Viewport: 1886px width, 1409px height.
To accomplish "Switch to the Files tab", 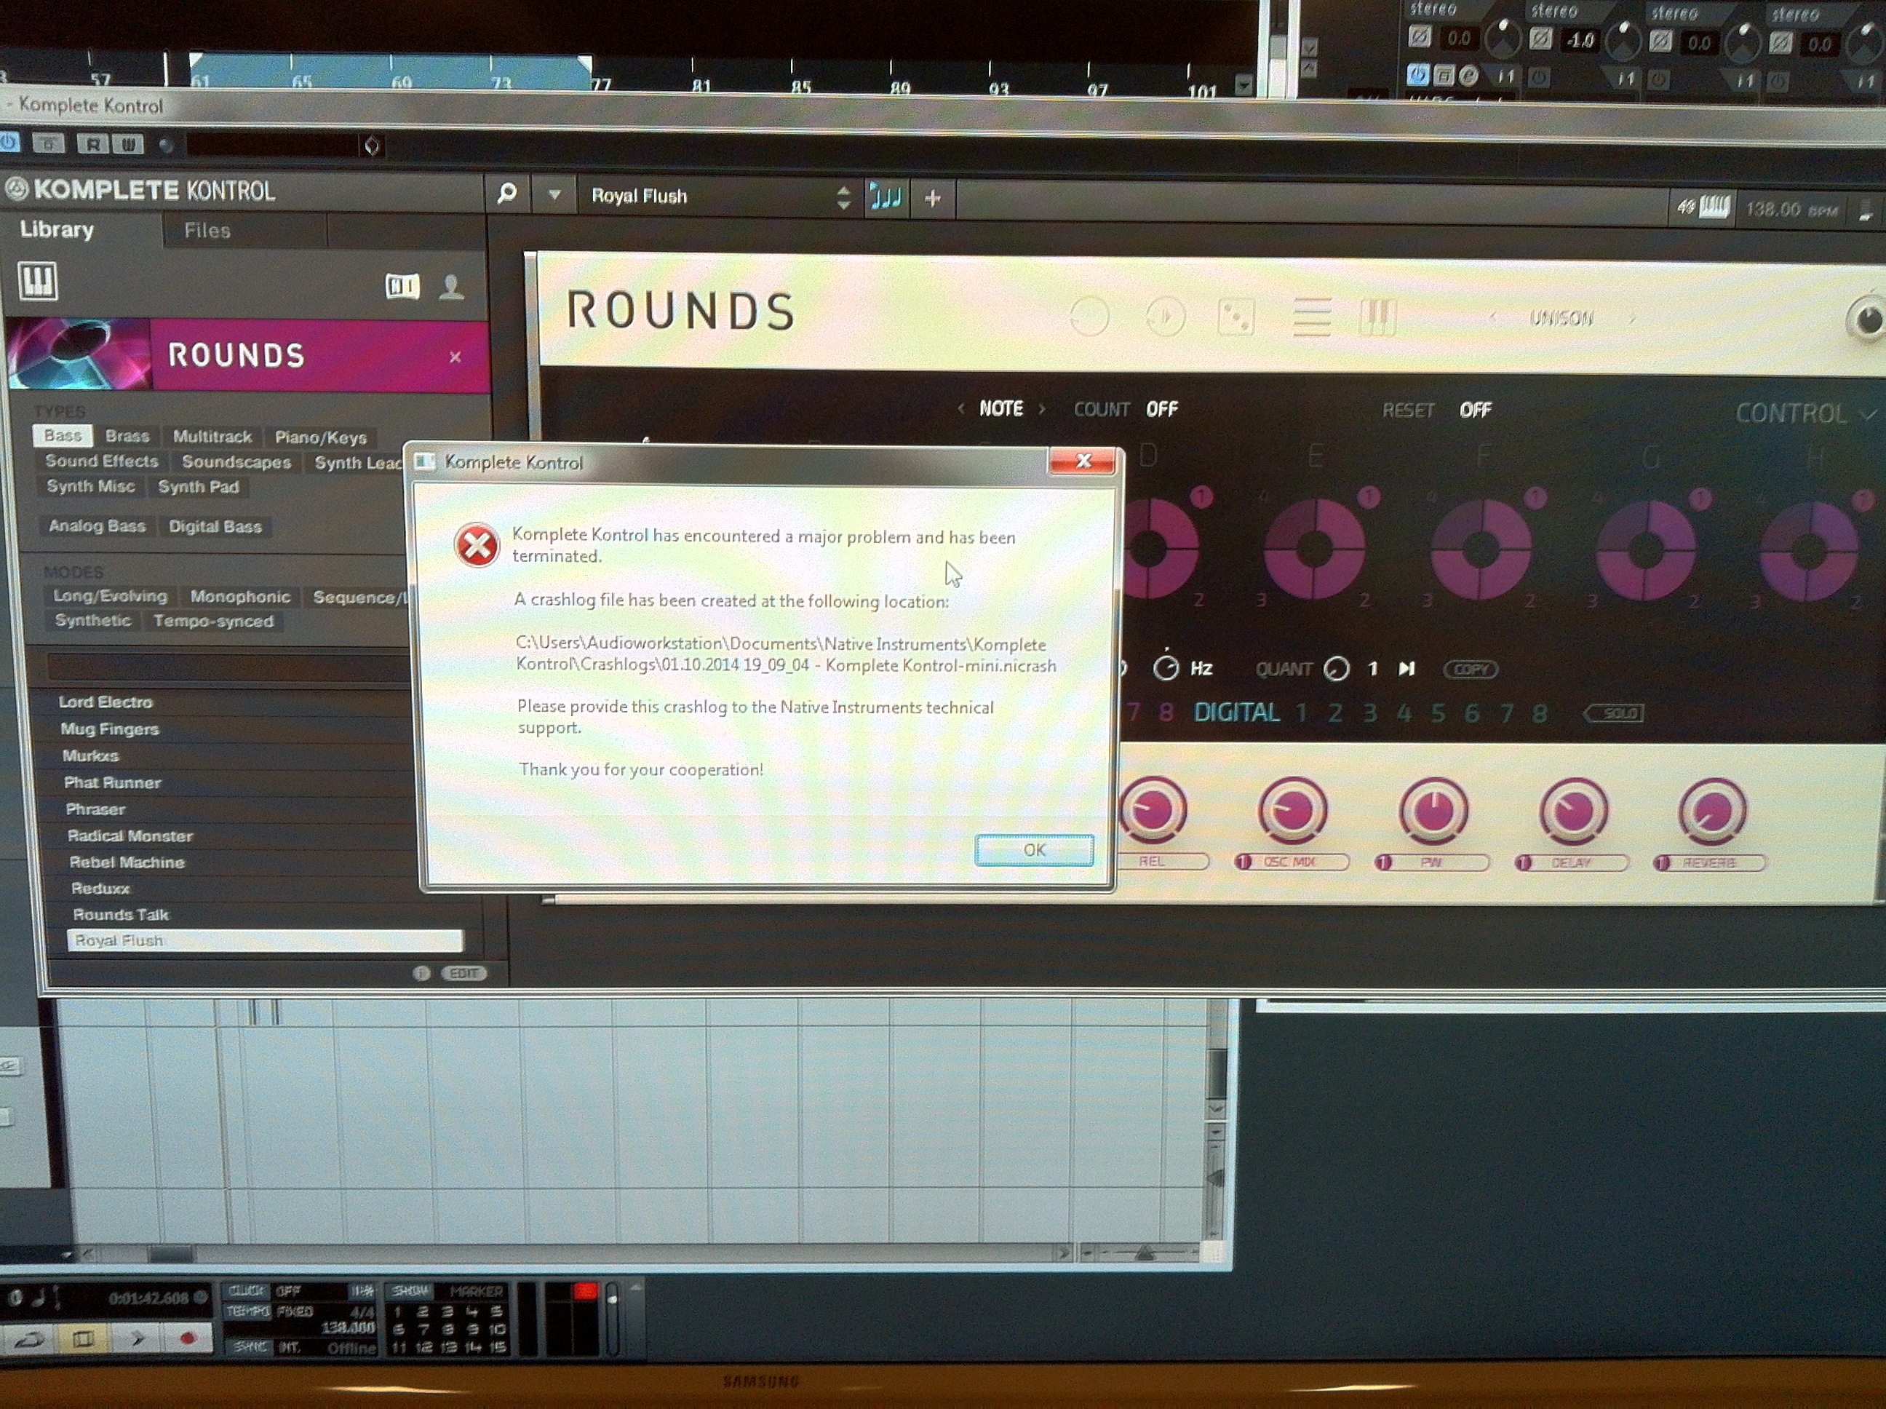I will coord(207,230).
